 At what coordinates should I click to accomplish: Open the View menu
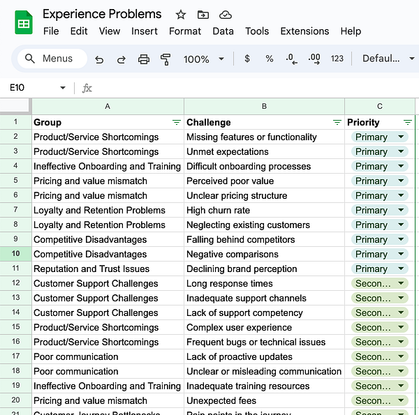(x=110, y=31)
